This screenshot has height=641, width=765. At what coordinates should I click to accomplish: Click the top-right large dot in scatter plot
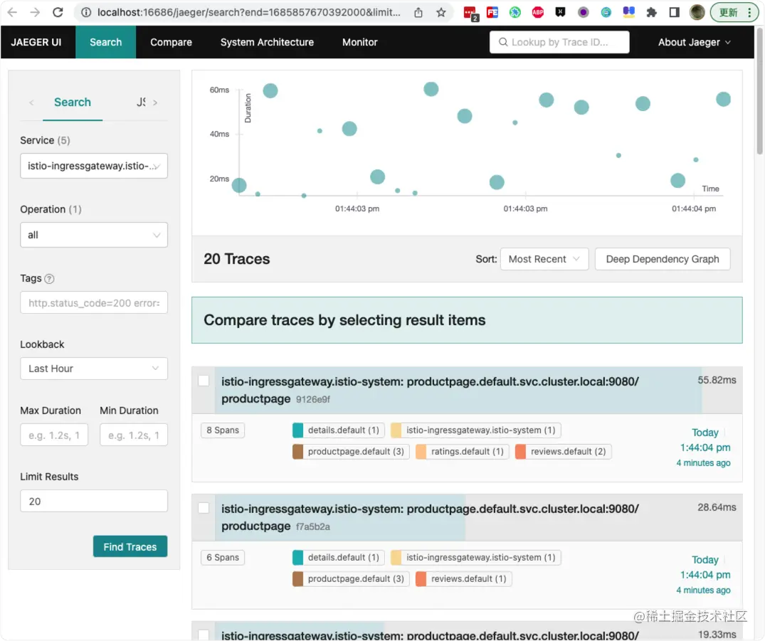click(723, 99)
